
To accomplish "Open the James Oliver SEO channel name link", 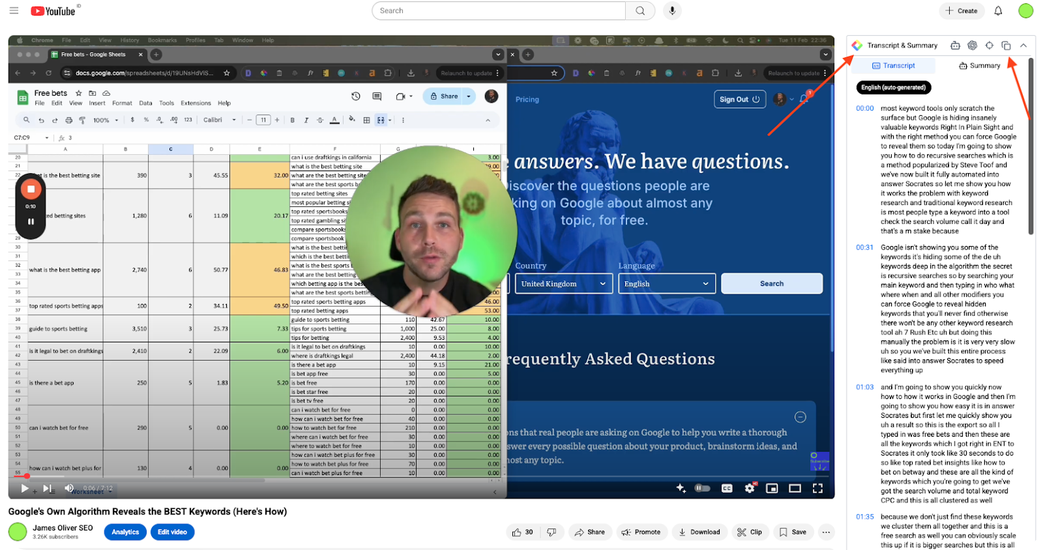I will (x=63, y=528).
